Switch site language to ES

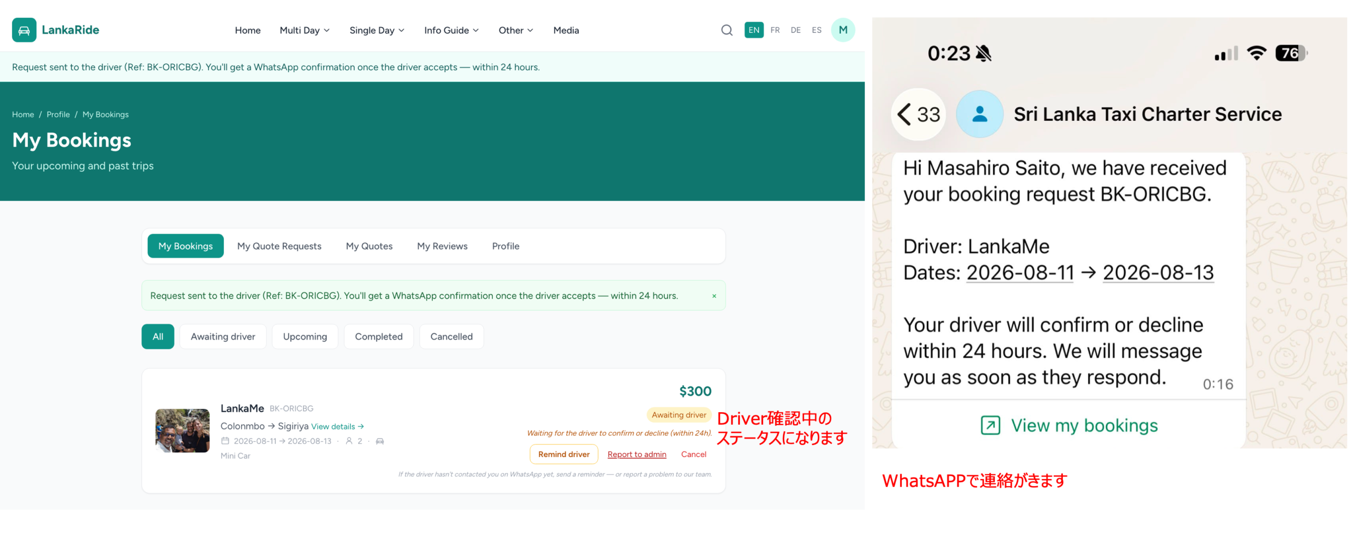coord(816,30)
